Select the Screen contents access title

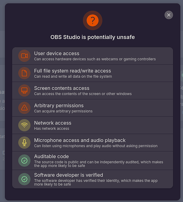click(62, 88)
